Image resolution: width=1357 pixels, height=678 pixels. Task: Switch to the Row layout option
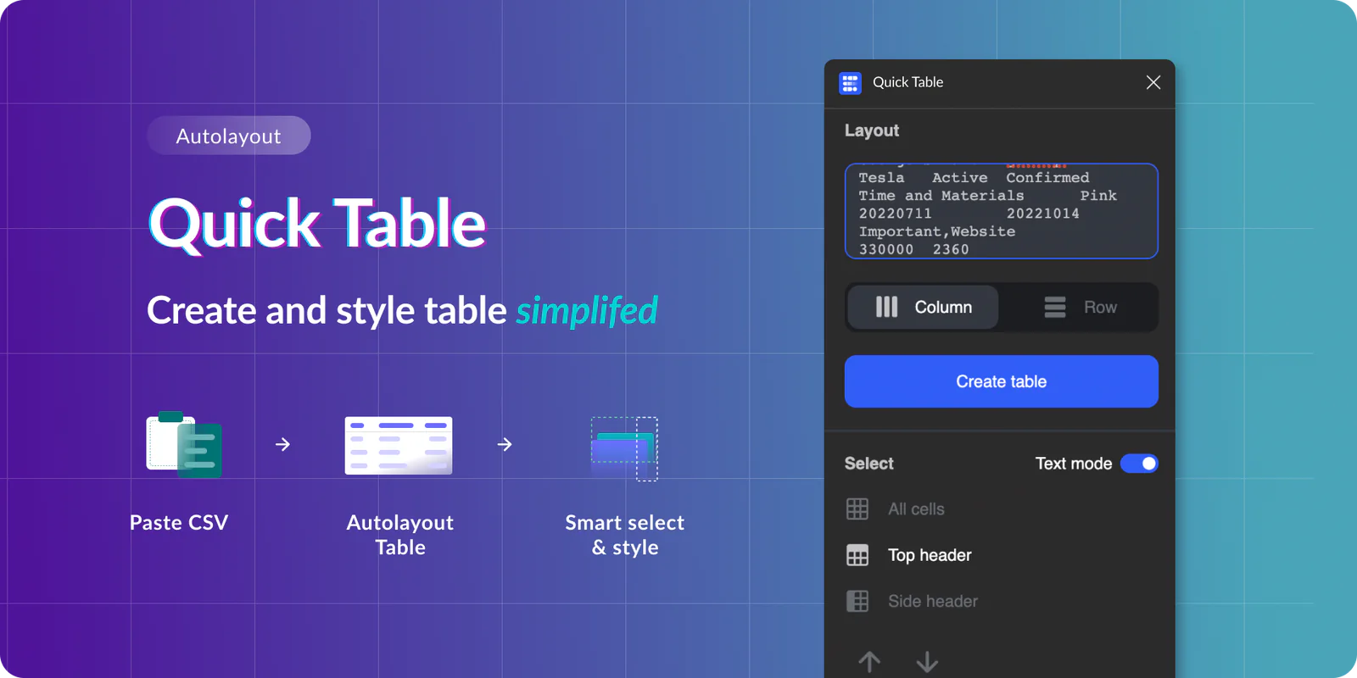point(1080,307)
